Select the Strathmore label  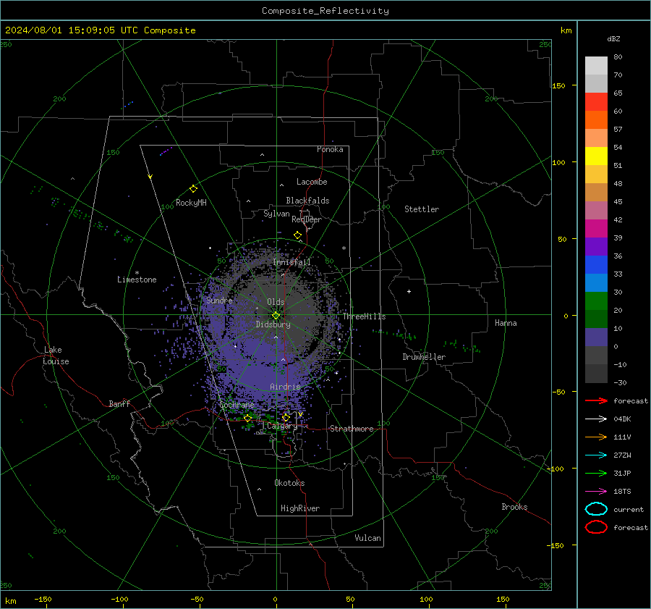(352, 429)
